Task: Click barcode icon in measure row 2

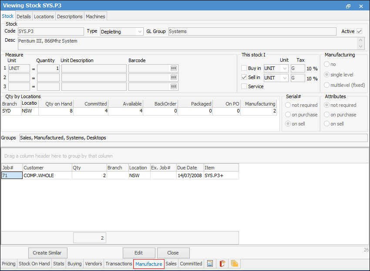Action: 173,77
